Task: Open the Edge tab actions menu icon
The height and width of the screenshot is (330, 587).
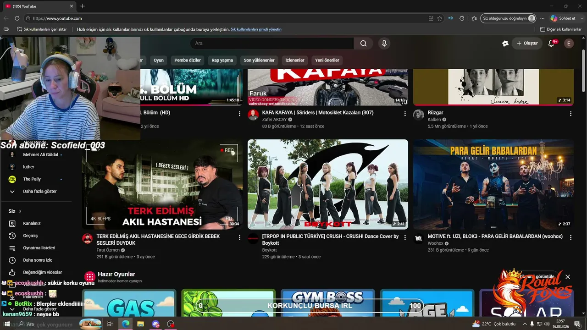Action: (x=6, y=29)
